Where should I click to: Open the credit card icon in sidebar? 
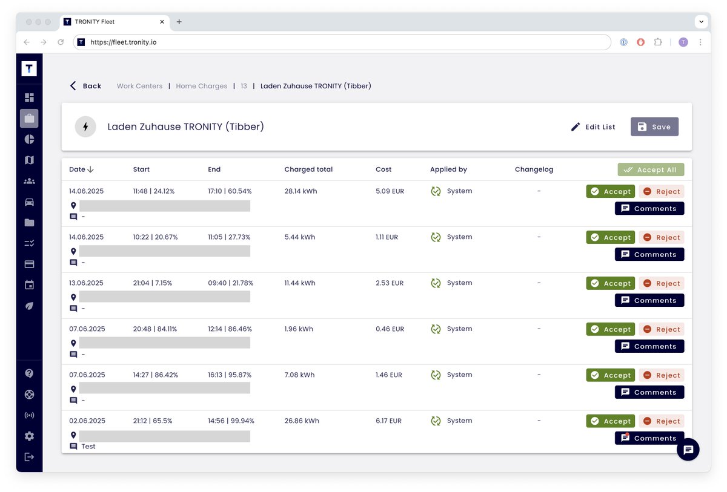pos(29,264)
